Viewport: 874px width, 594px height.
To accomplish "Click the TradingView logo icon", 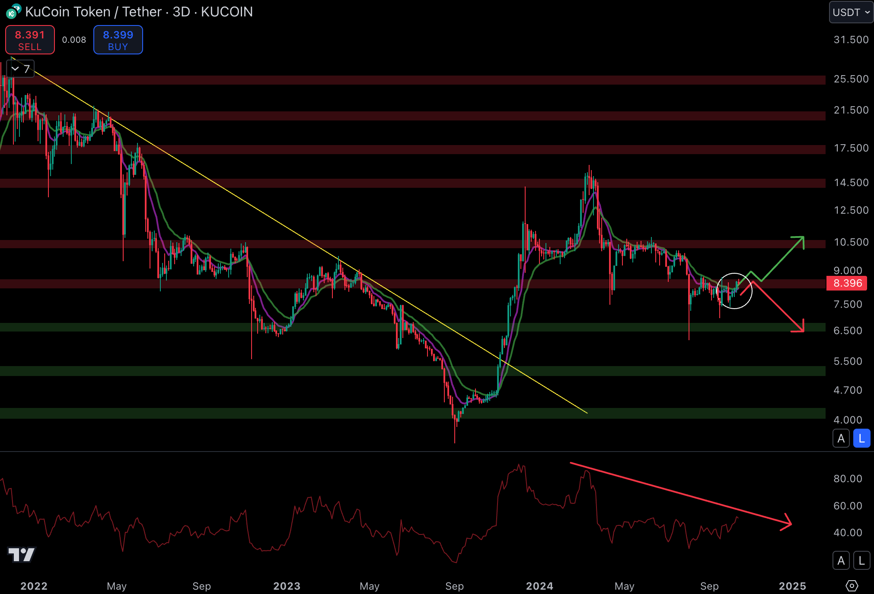I will tap(21, 554).
